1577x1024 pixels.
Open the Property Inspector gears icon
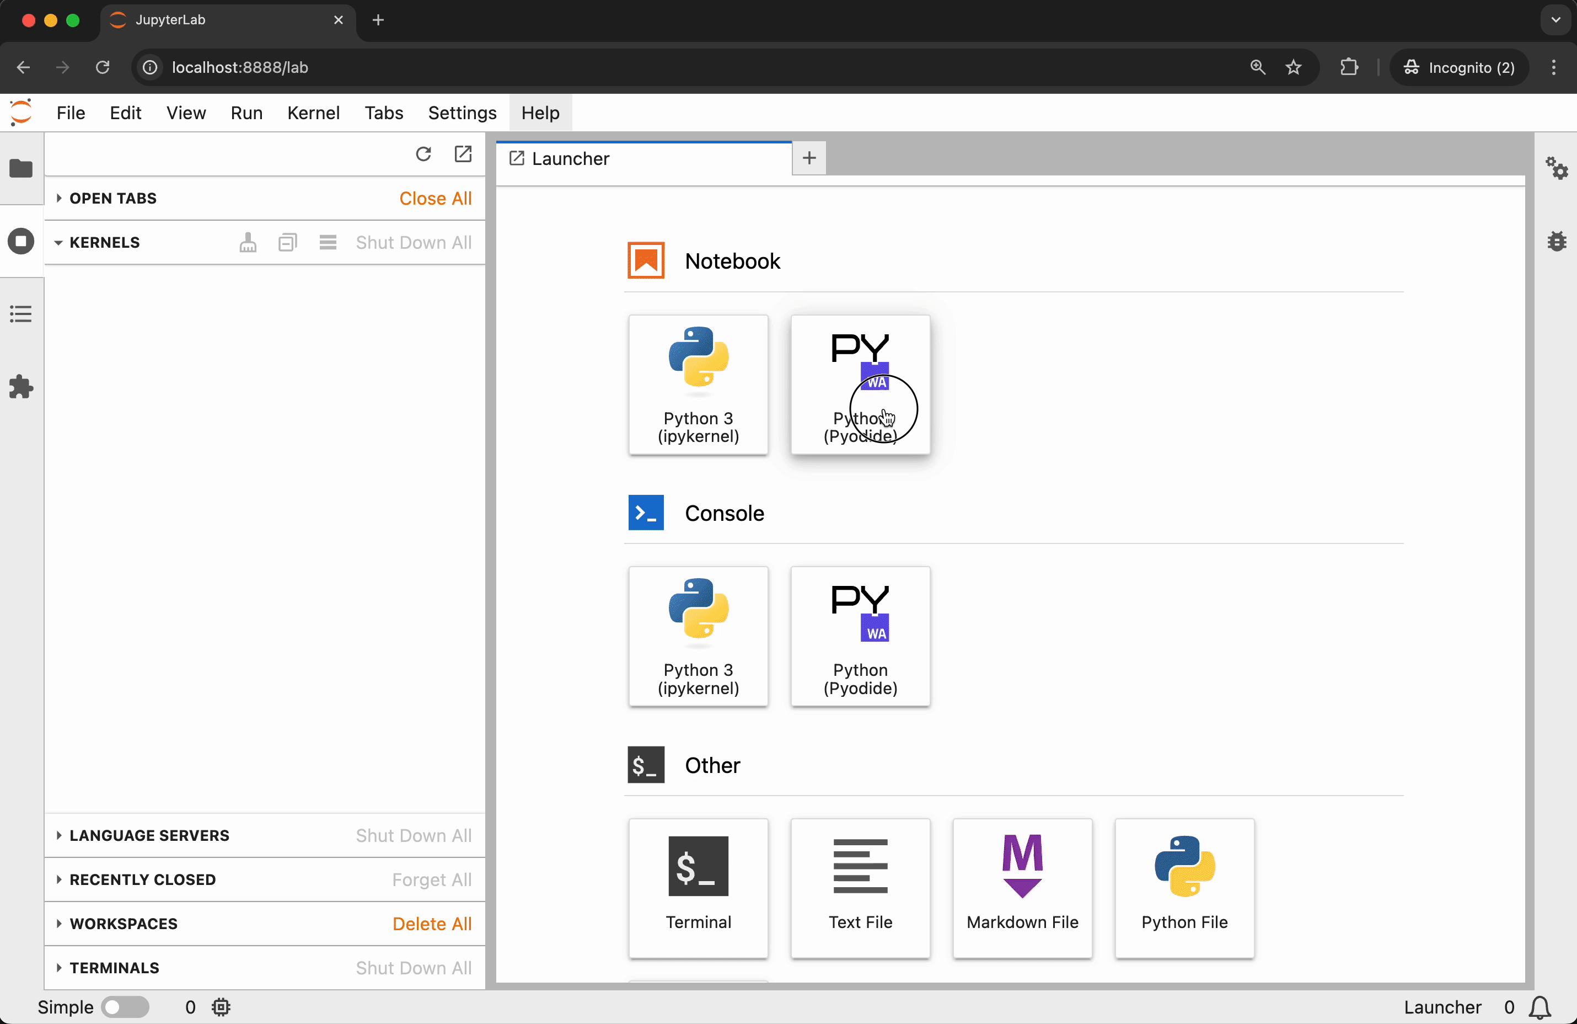coord(1557,168)
